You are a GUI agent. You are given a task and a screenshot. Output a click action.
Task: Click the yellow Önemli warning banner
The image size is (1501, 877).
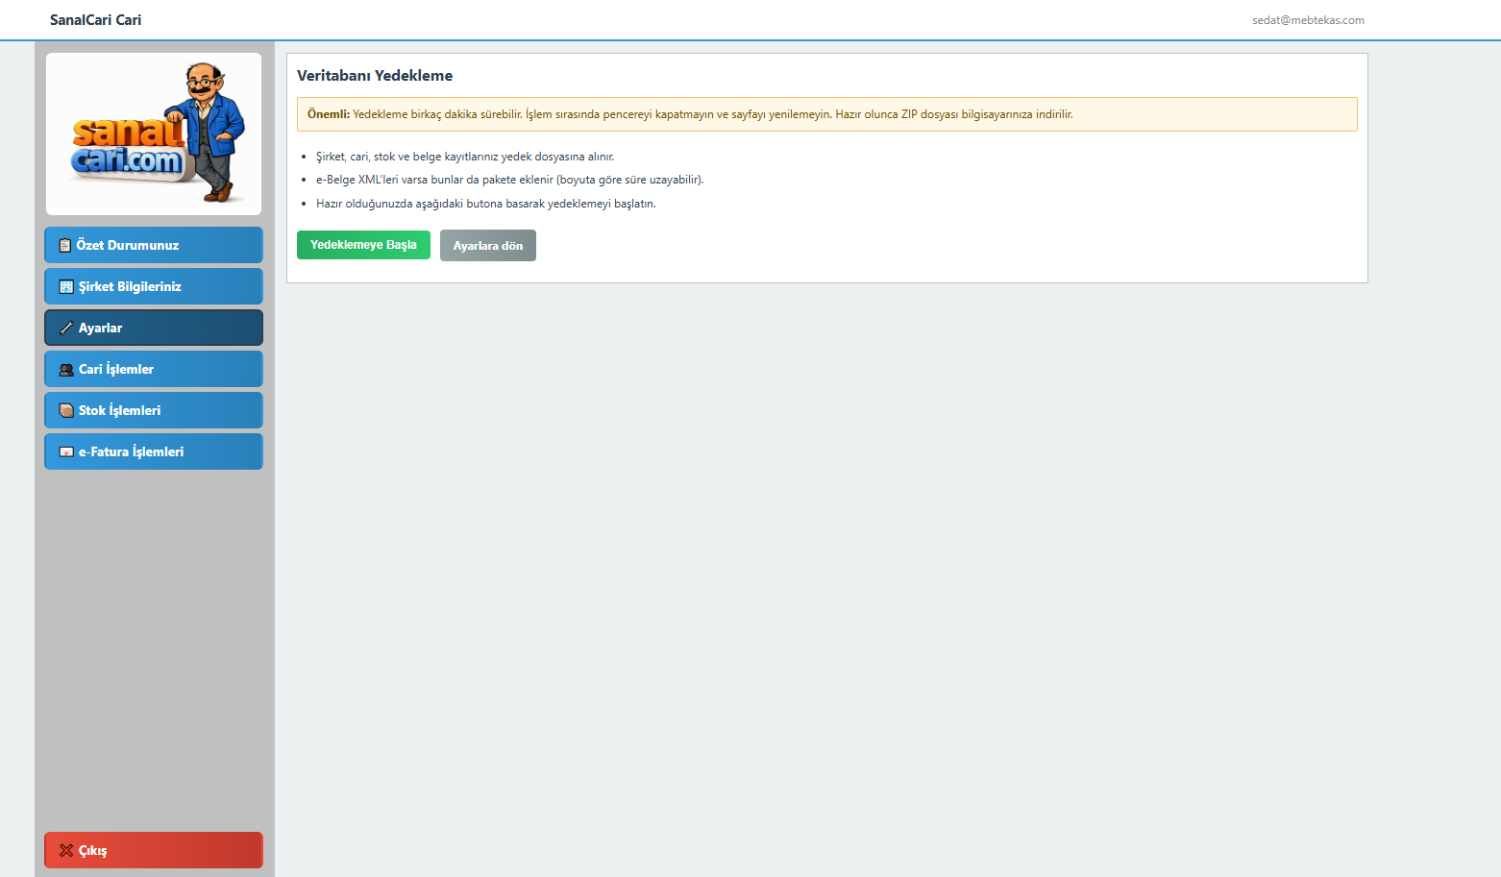(x=827, y=114)
